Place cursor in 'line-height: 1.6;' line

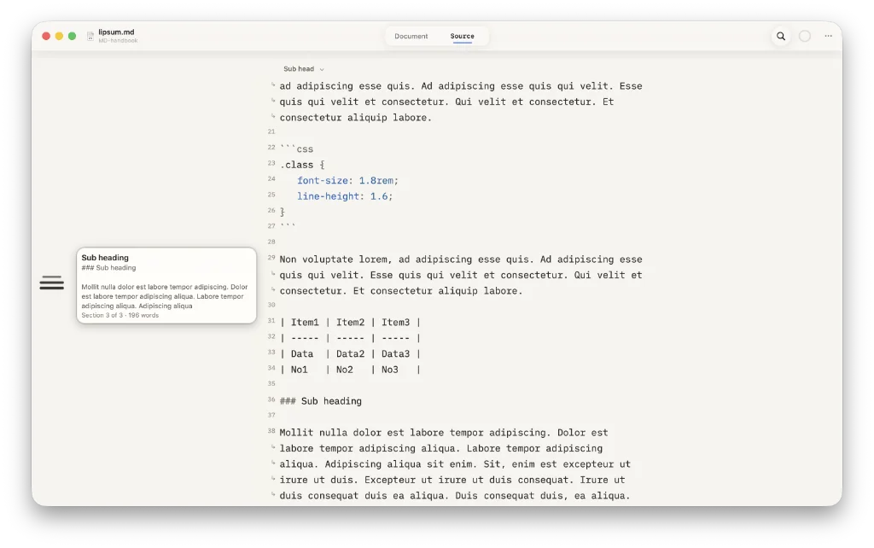click(x=345, y=196)
